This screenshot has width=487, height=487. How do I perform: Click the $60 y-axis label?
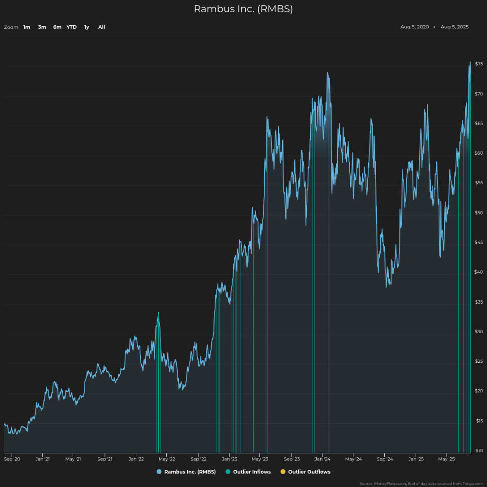tap(479, 153)
